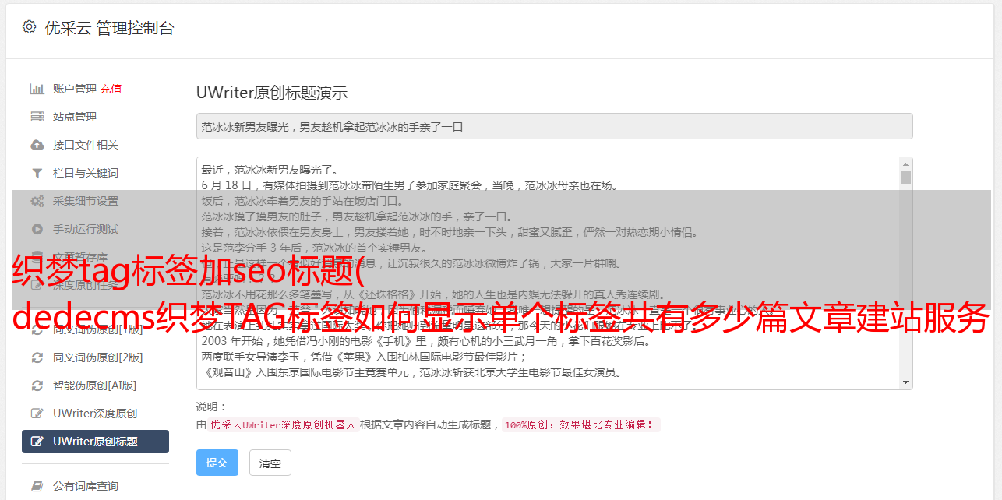
Task: Click the edit icon for UWriter深度原创
Action: [x=37, y=414]
